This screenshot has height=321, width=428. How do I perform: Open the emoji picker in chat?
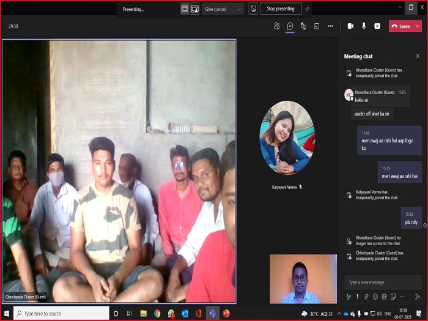coord(375,297)
